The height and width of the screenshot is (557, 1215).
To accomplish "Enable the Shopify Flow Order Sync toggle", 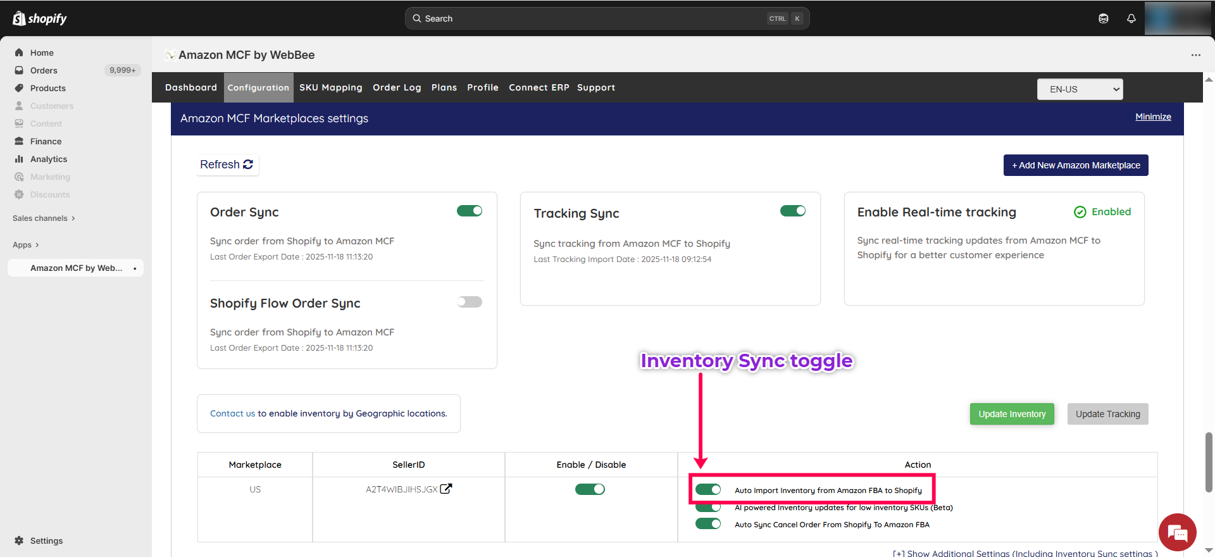I will coord(470,302).
